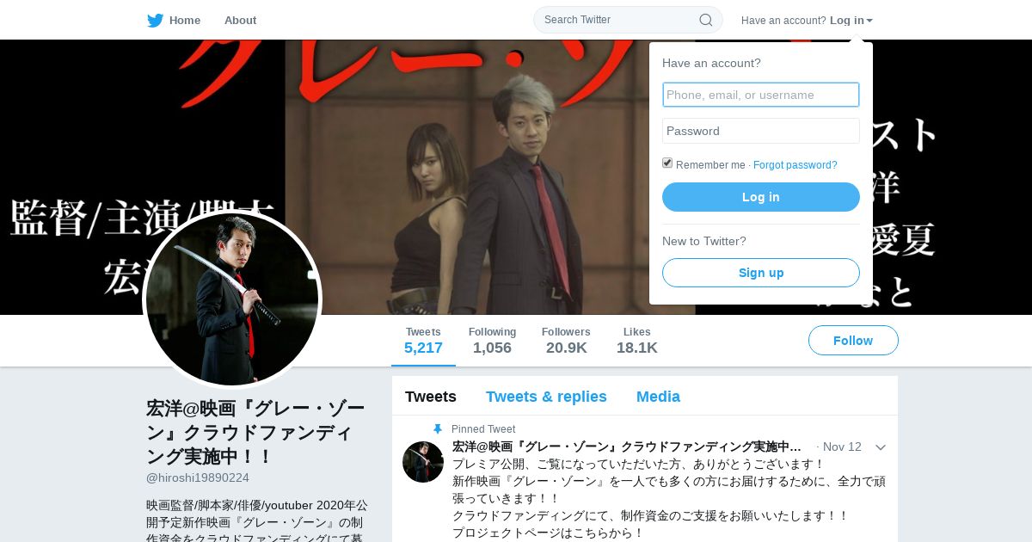Click the Search Twitter box
The image size is (1032, 542).
click(628, 20)
